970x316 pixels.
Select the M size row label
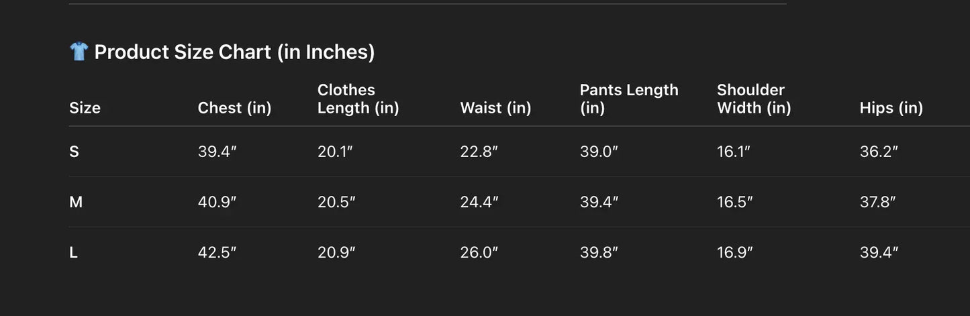[76, 202]
